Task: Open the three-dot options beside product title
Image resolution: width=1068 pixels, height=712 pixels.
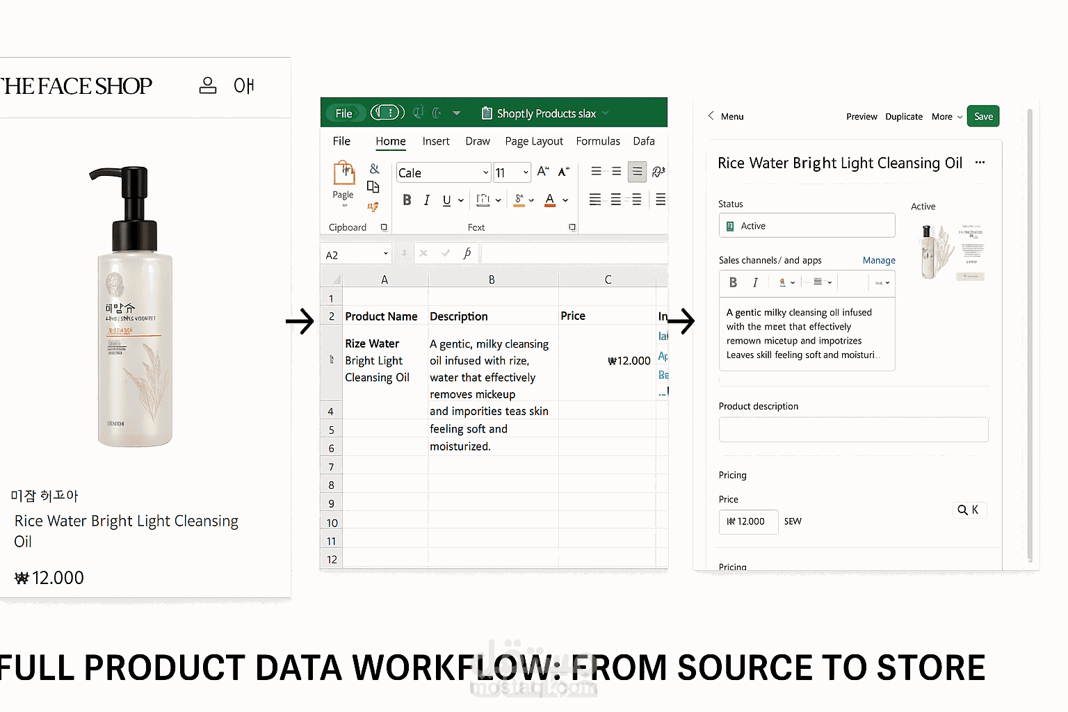Action: point(980,163)
